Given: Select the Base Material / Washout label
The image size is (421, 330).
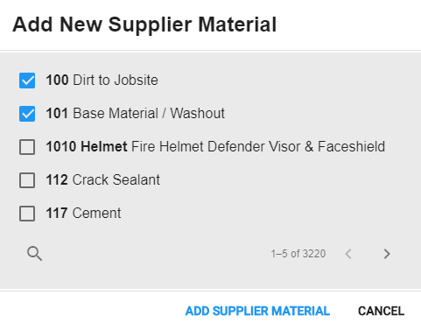Looking at the screenshot, I should pos(149,114).
